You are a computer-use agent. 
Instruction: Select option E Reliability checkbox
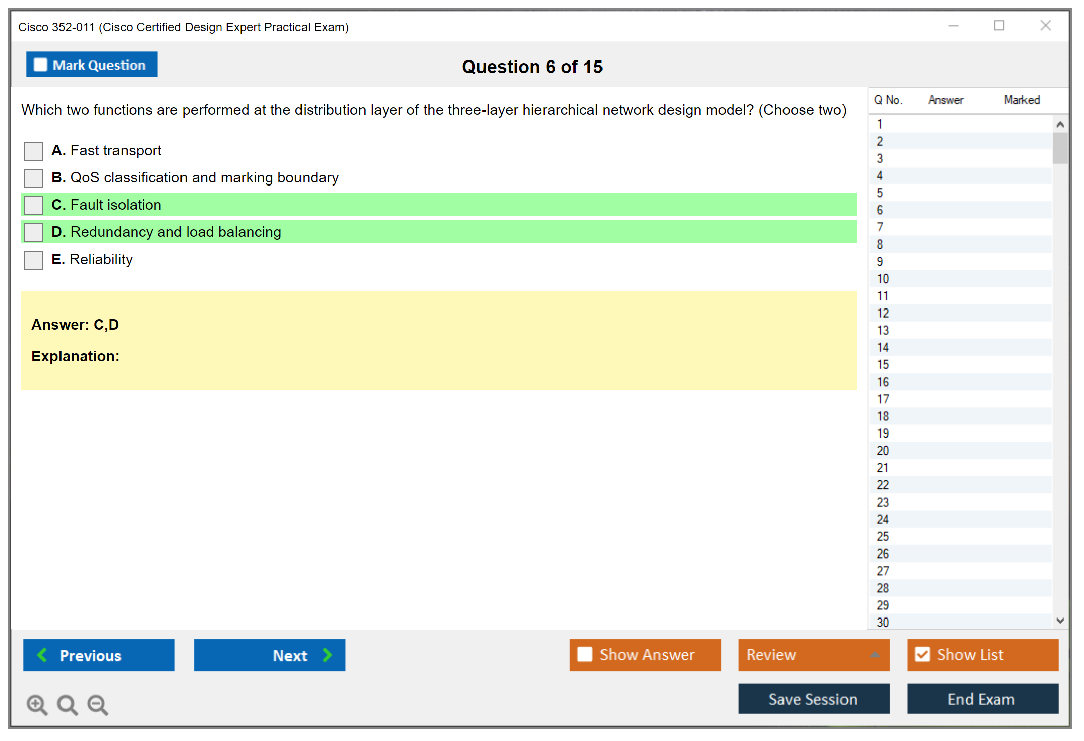coord(34,260)
